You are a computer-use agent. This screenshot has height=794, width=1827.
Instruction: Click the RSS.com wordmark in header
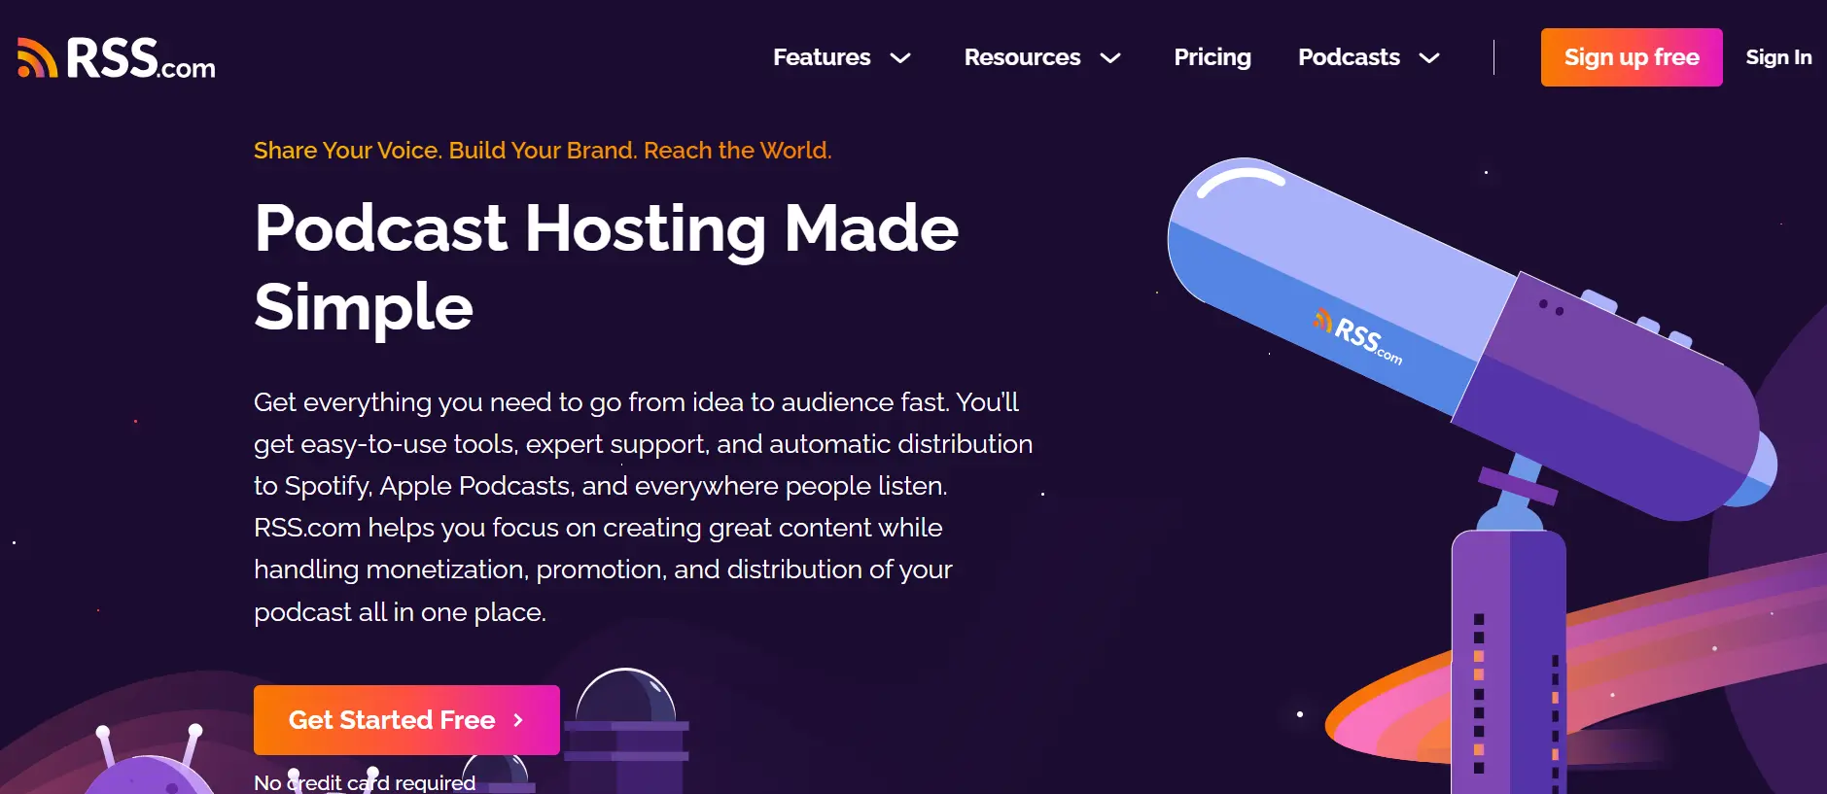coord(140,59)
